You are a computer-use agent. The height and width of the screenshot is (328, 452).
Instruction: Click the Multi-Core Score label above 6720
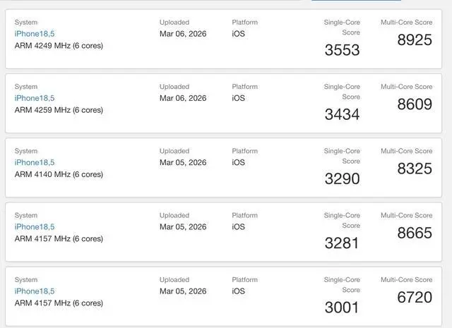coord(406,280)
